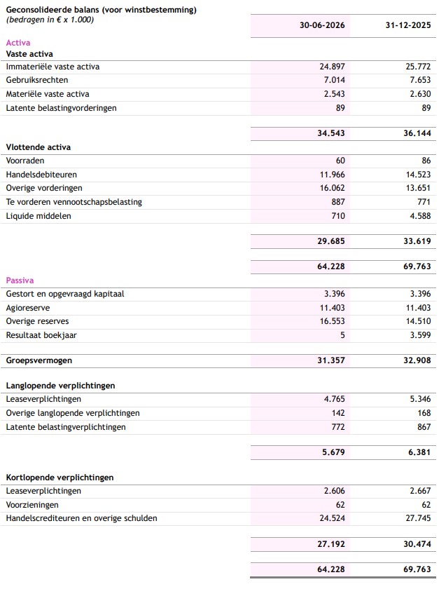Select the Kortlopende verplichtingen heading
The height and width of the screenshot is (589, 439).
pos(60,478)
